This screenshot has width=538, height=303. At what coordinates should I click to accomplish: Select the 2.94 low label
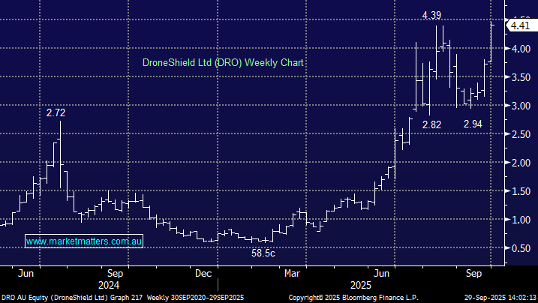pos(473,124)
